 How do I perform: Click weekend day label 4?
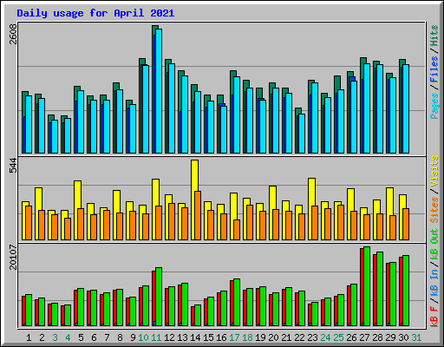point(68,337)
